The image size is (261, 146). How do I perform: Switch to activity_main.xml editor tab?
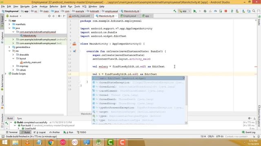point(81,16)
